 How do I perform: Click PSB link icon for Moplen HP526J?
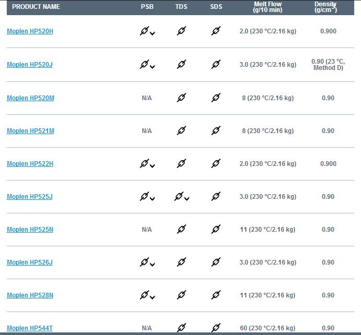(145, 262)
